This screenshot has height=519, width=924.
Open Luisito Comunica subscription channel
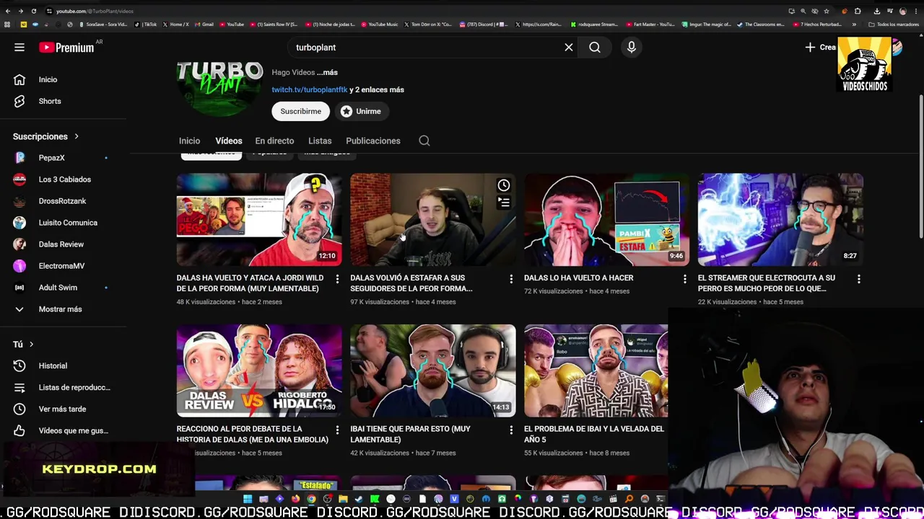coord(68,223)
